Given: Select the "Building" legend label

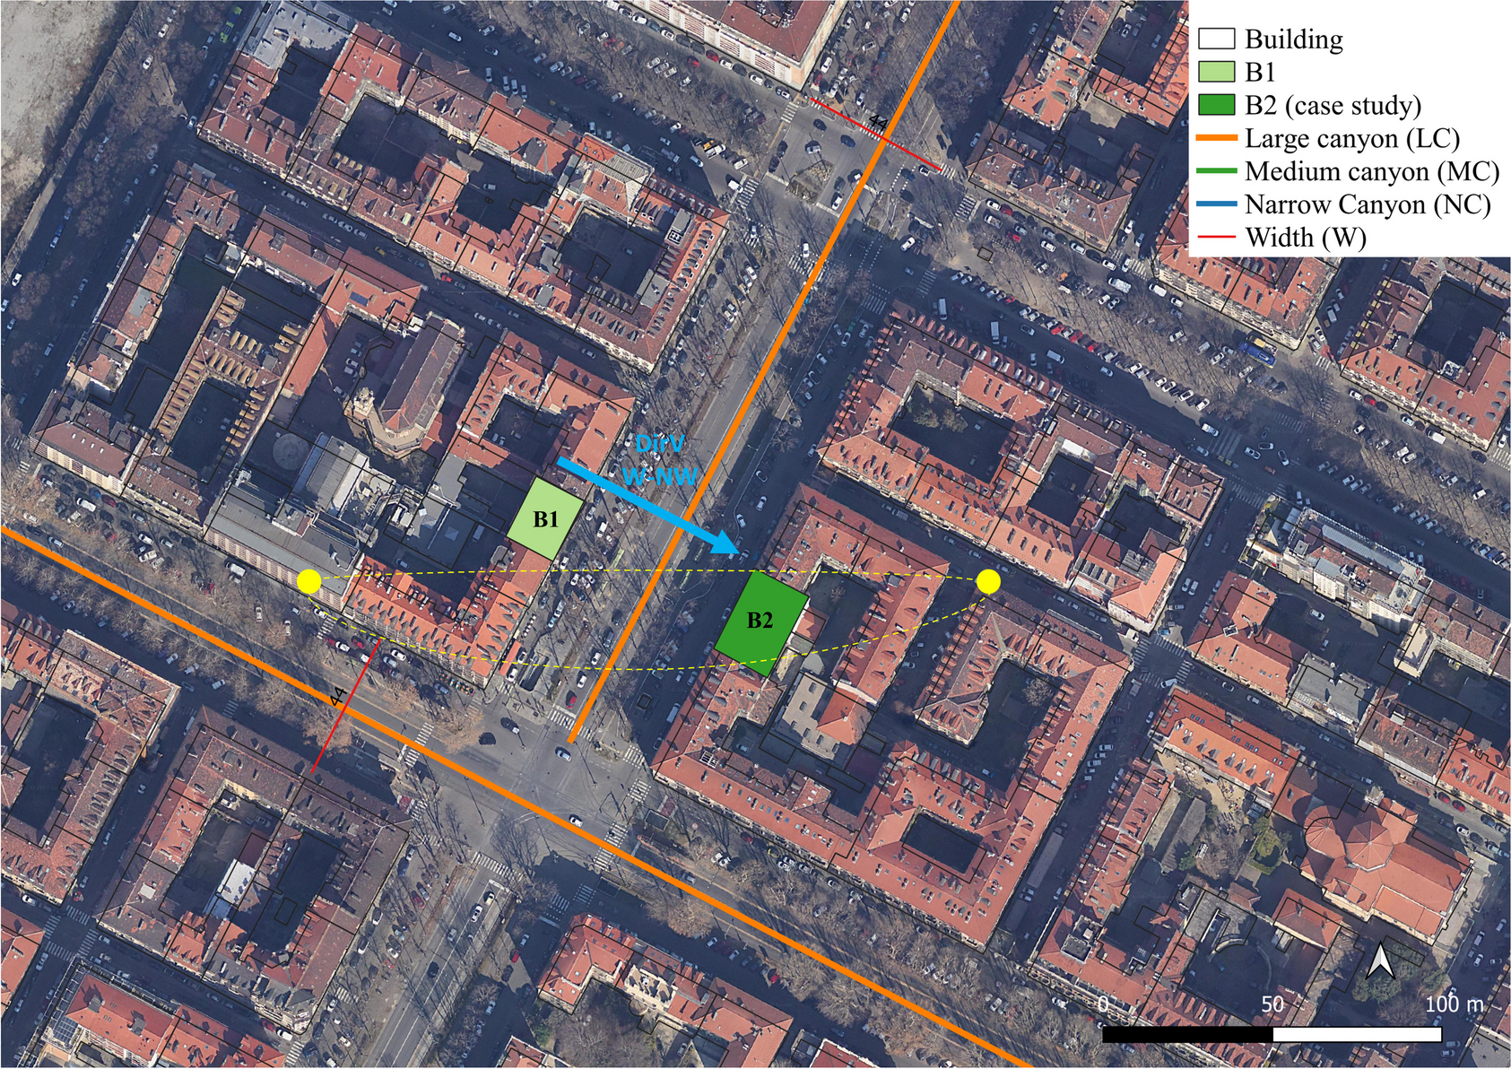Looking at the screenshot, I should click(1294, 39).
